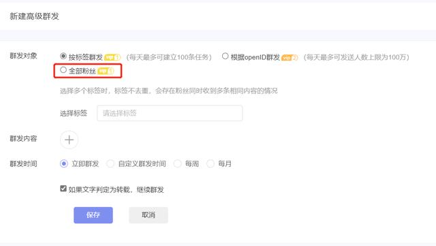Add 群发内容 with the plus button
The width and height of the screenshot is (436, 246).
pyautogui.click(x=69, y=140)
